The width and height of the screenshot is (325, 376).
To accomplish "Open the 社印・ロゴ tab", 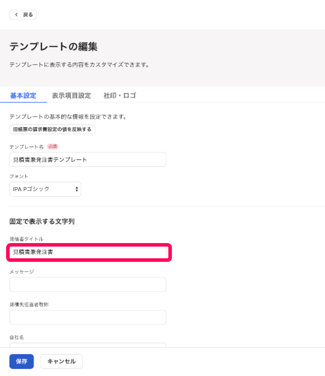I will pos(120,96).
